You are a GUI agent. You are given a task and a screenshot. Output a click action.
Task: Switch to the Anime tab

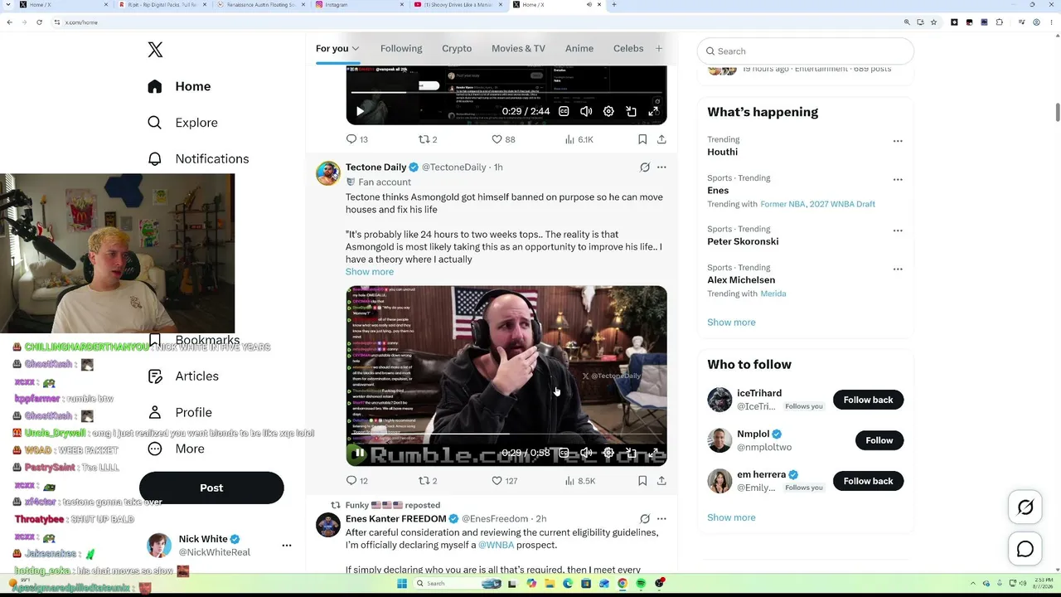[579, 48]
